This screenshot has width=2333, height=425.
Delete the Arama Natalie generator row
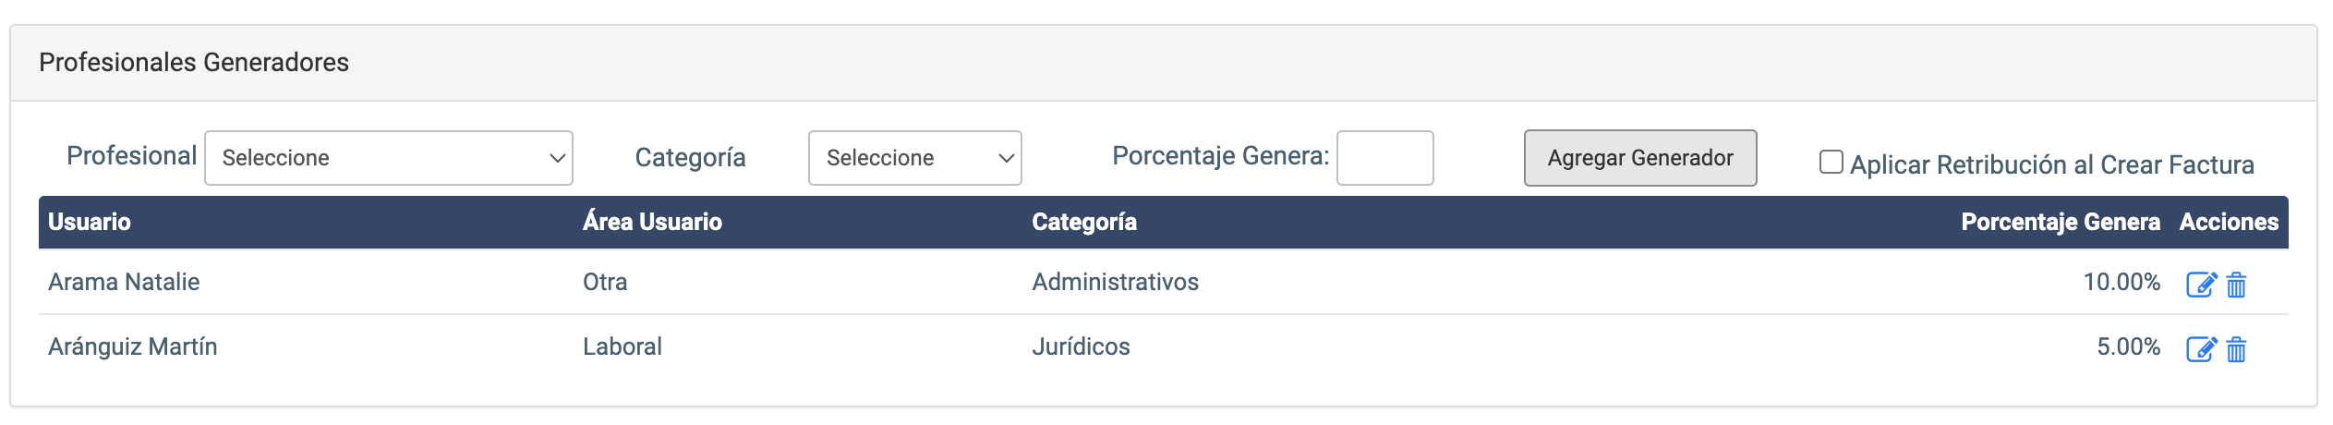click(2236, 285)
